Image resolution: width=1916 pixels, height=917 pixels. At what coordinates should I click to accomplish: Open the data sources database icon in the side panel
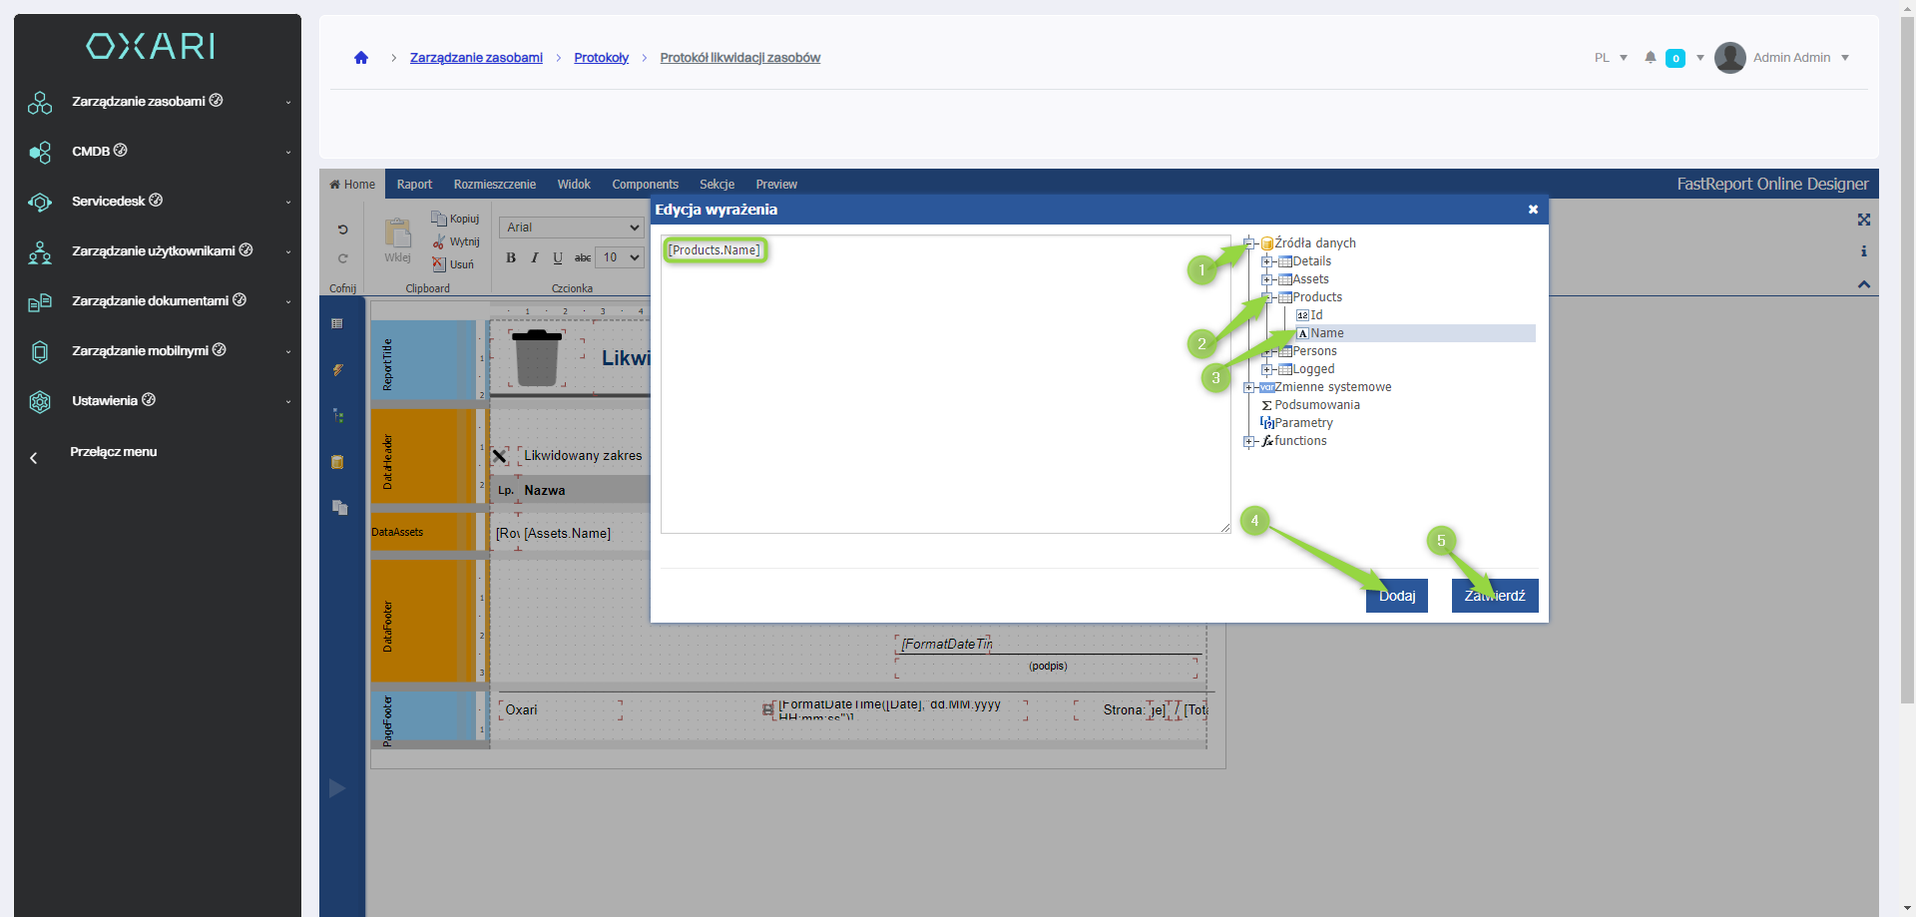(x=337, y=462)
